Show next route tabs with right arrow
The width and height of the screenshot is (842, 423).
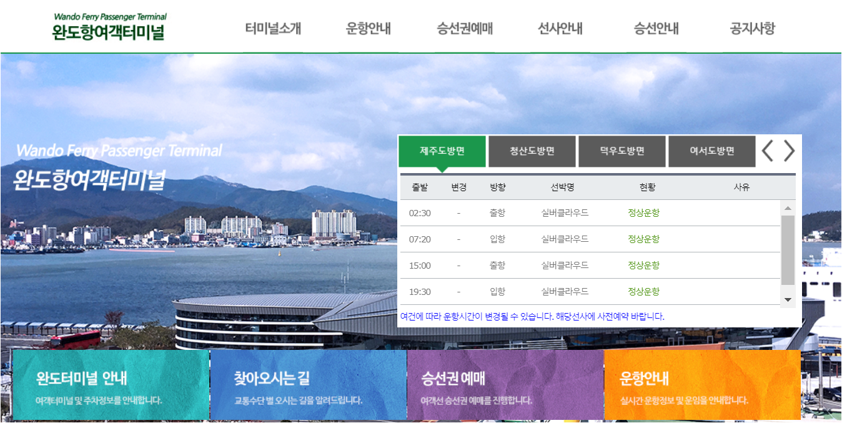pos(790,151)
